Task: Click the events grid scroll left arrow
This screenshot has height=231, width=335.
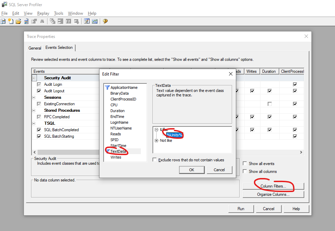Action: click(x=35, y=152)
